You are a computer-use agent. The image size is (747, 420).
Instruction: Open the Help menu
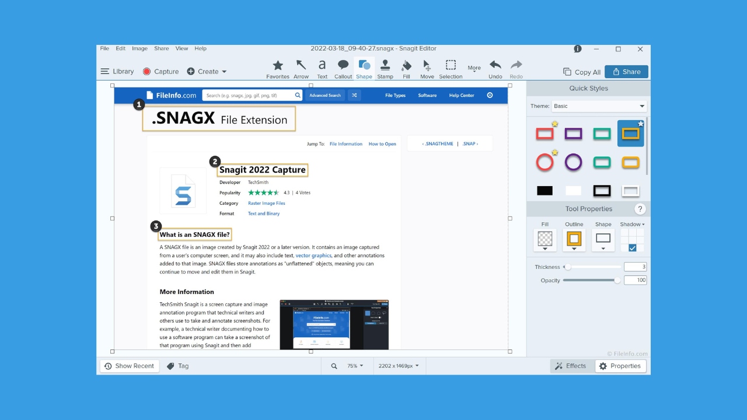click(200, 48)
